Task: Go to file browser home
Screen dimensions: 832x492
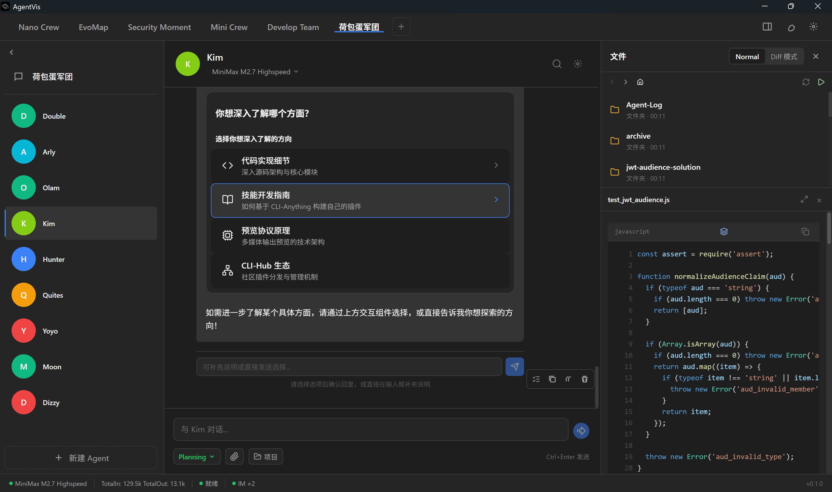Action: [640, 82]
